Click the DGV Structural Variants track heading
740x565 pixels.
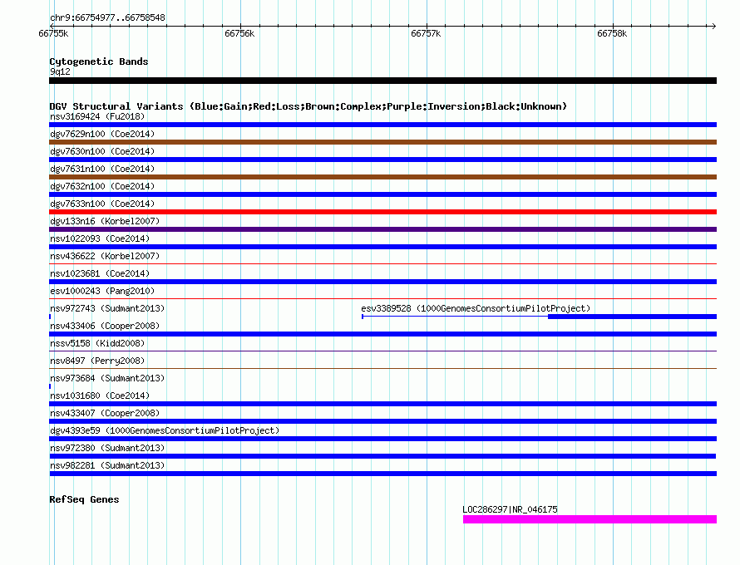(x=308, y=106)
